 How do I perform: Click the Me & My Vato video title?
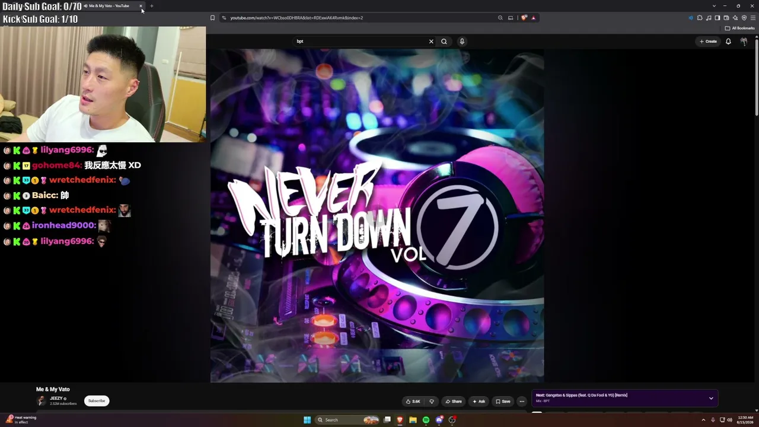click(53, 389)
